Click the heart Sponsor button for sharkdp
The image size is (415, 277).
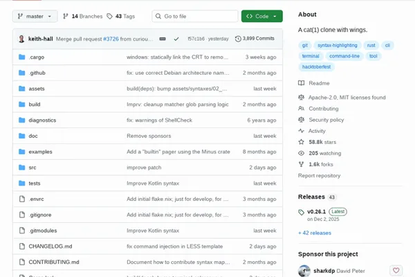(x=396, y=270)
